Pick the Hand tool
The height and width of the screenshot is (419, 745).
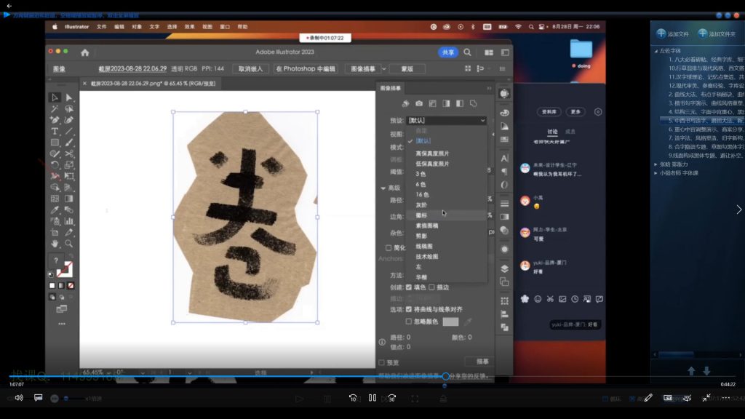pos(55,244)
